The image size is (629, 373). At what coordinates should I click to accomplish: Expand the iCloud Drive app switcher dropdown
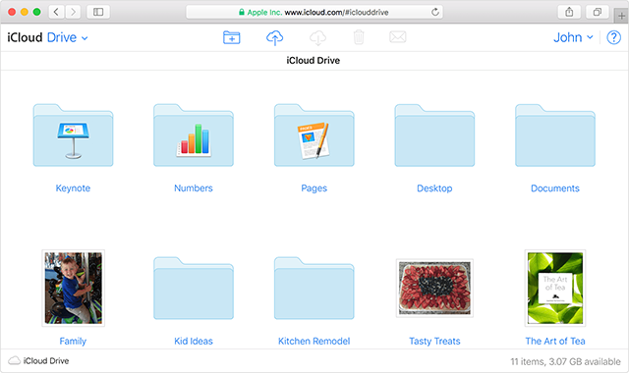pyautogui.click(x=48, y=37)
